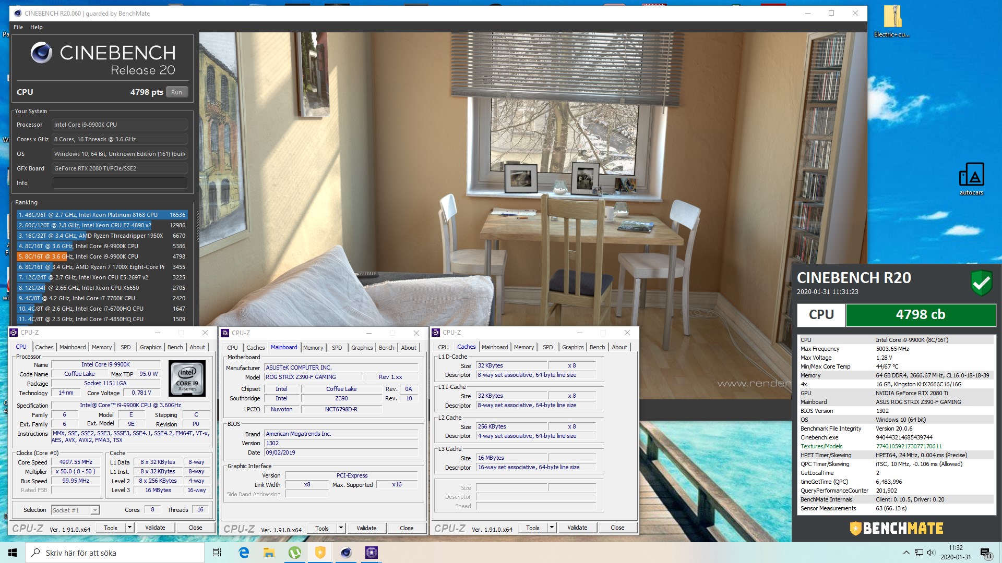Screen dimensions: 1002x563
Task: Click Validate in Mainboard CPU-Z window
Action: coord(366,528)
